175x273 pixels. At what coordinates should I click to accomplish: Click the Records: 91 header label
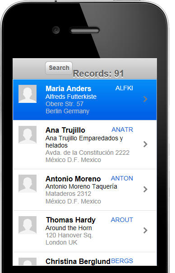coord(98,74)
